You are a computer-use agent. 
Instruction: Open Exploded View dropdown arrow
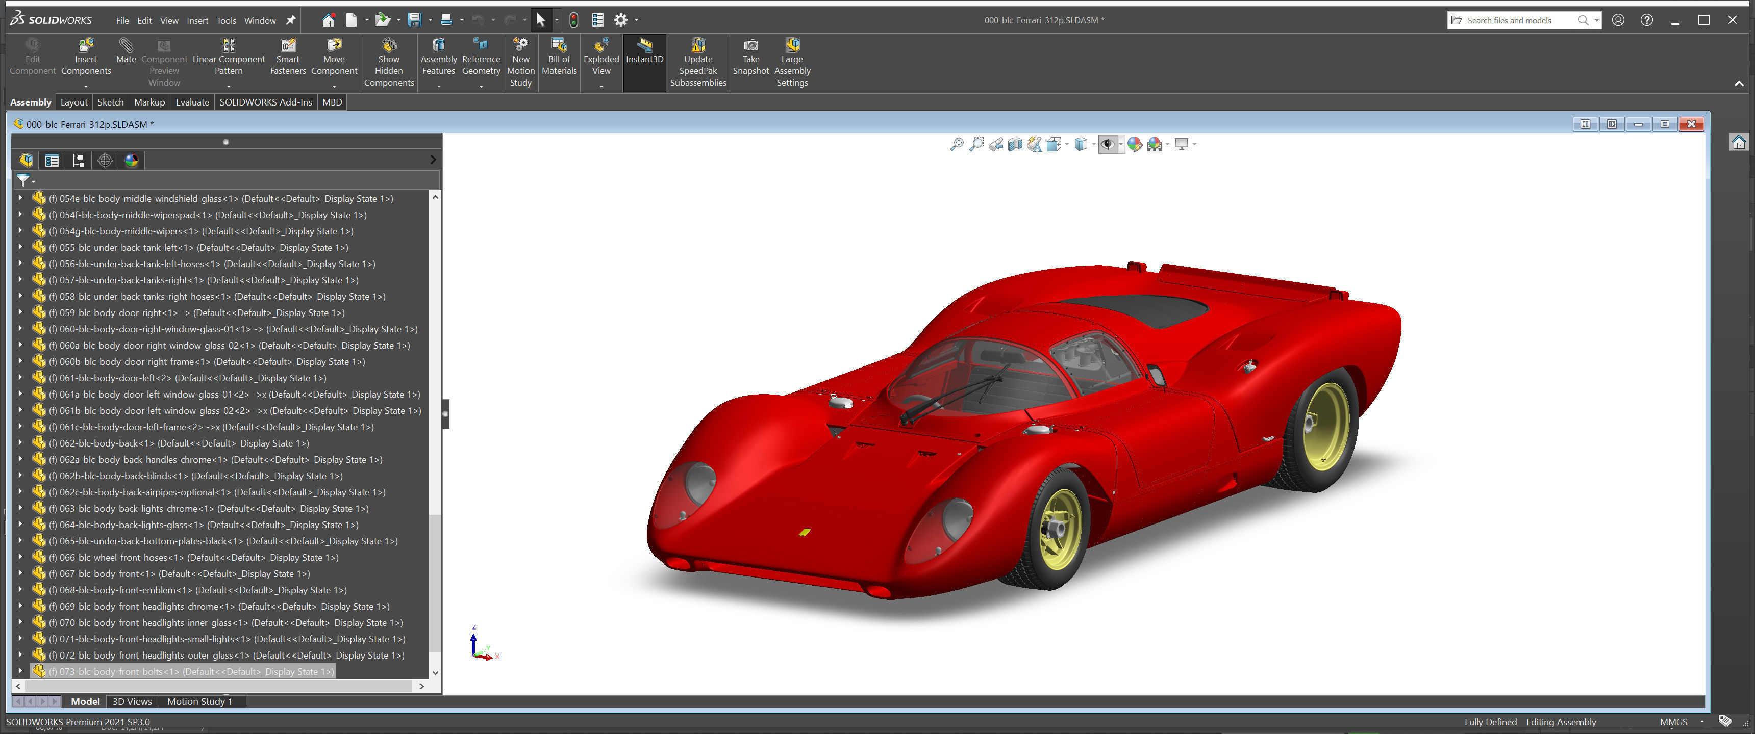601,87
